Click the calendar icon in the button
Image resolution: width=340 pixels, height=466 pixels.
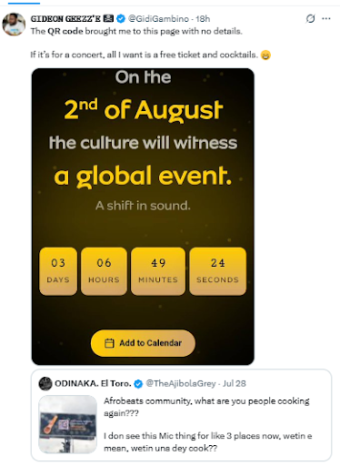click(x=109, y=343)
